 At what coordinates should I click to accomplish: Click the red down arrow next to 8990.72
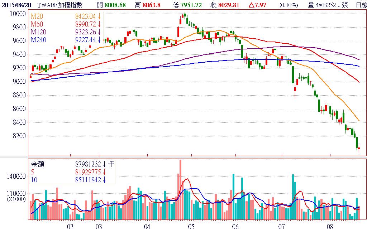click(x=99, y=24)
